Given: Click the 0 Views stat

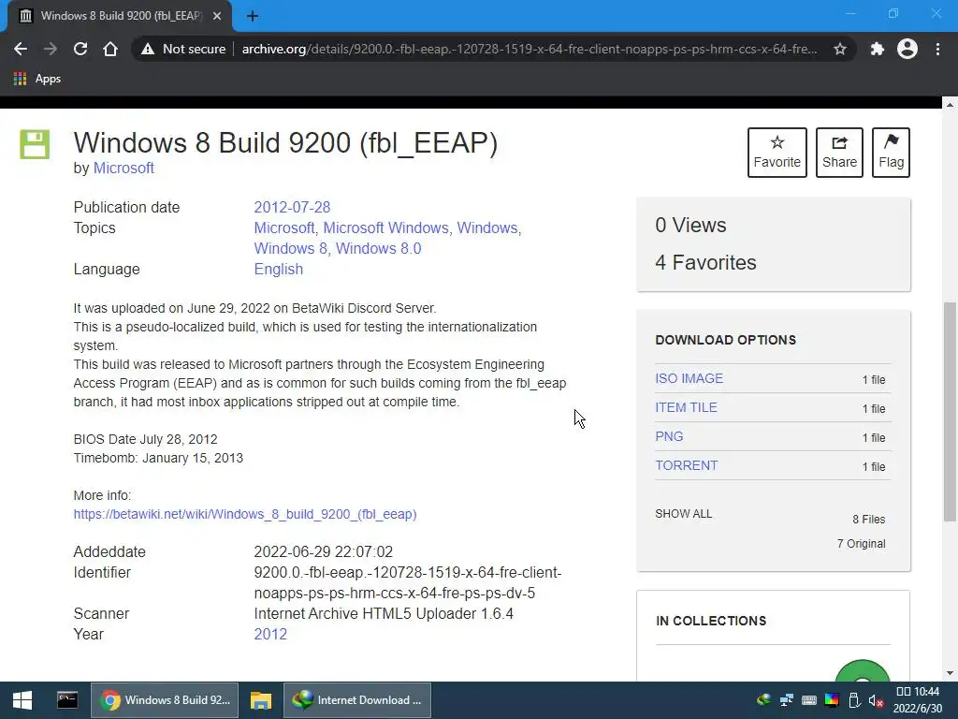Looking at the screenshot, I should [x=690, y=225].
